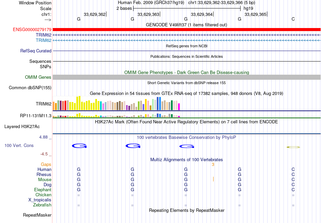
Task: Select the Human species row label
Action: point(44,169)
